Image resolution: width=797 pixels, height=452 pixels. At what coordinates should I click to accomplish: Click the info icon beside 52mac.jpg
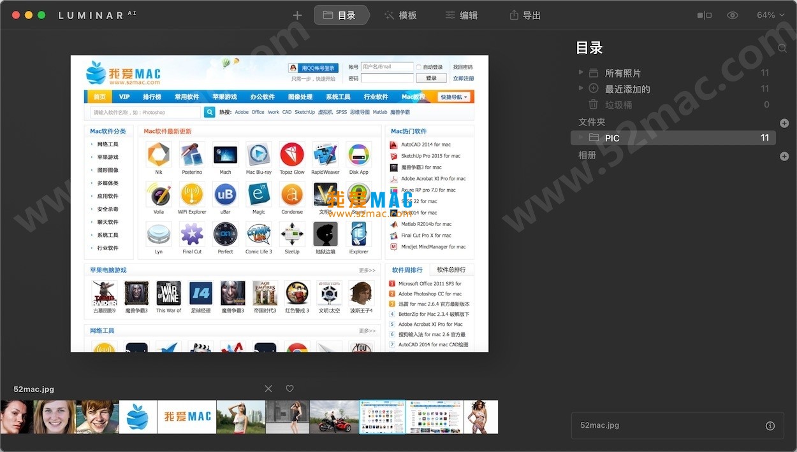coord(770,426)
